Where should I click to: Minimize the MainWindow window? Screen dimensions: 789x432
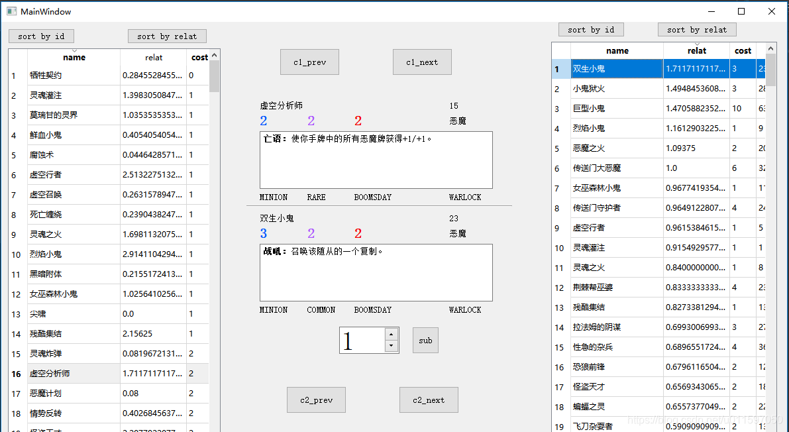tap(711, 11)
